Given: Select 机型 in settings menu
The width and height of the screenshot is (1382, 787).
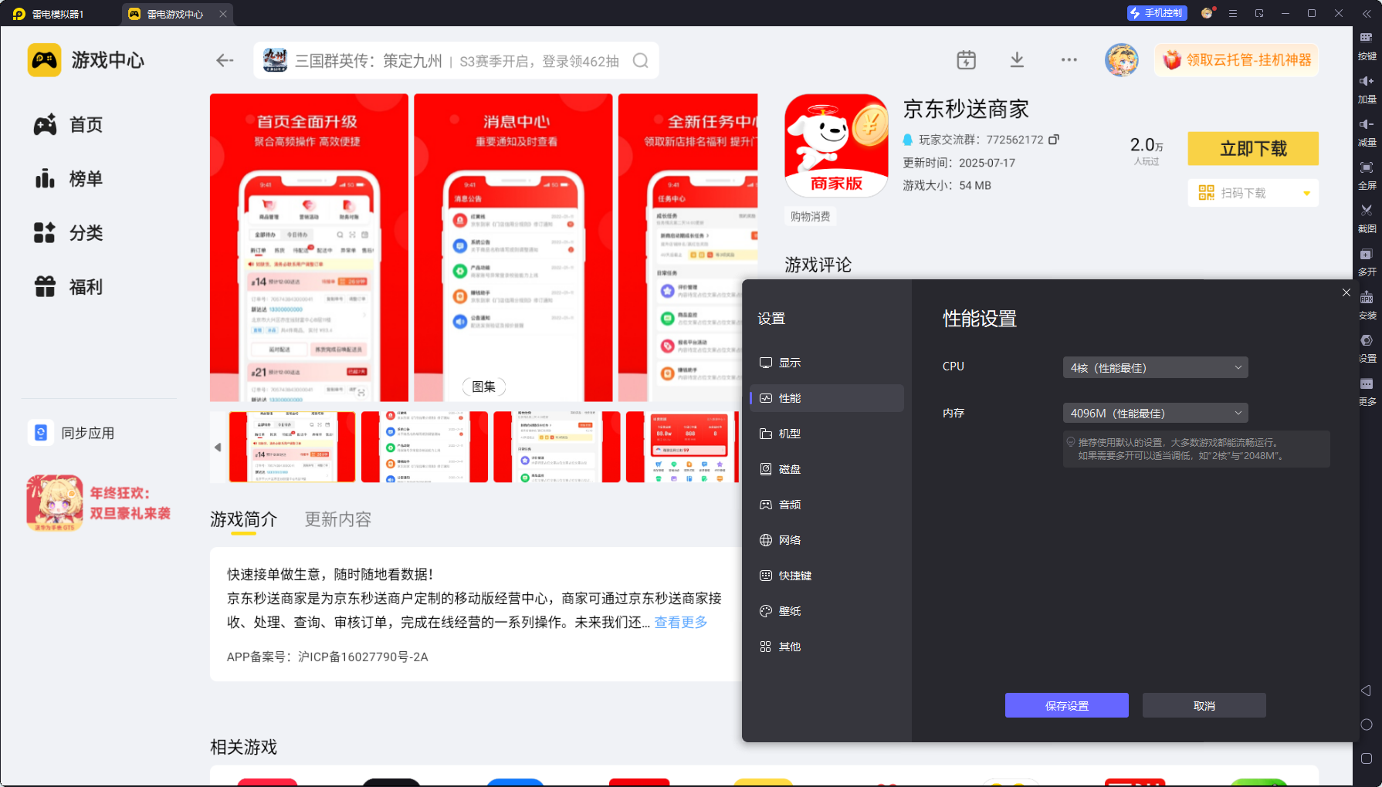Looking at the screenshot, I should pos(827,434).
